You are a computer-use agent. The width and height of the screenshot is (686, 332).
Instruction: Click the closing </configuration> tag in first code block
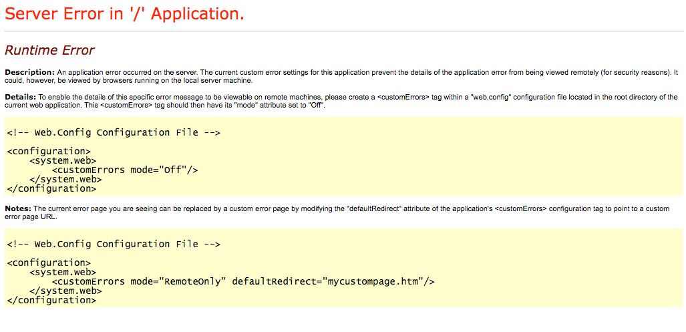click(x=51, y=188)
